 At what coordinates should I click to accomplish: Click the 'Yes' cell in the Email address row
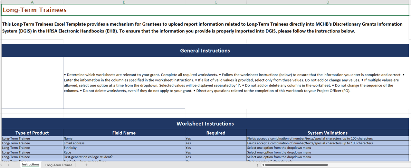click(x=216, y=143)
